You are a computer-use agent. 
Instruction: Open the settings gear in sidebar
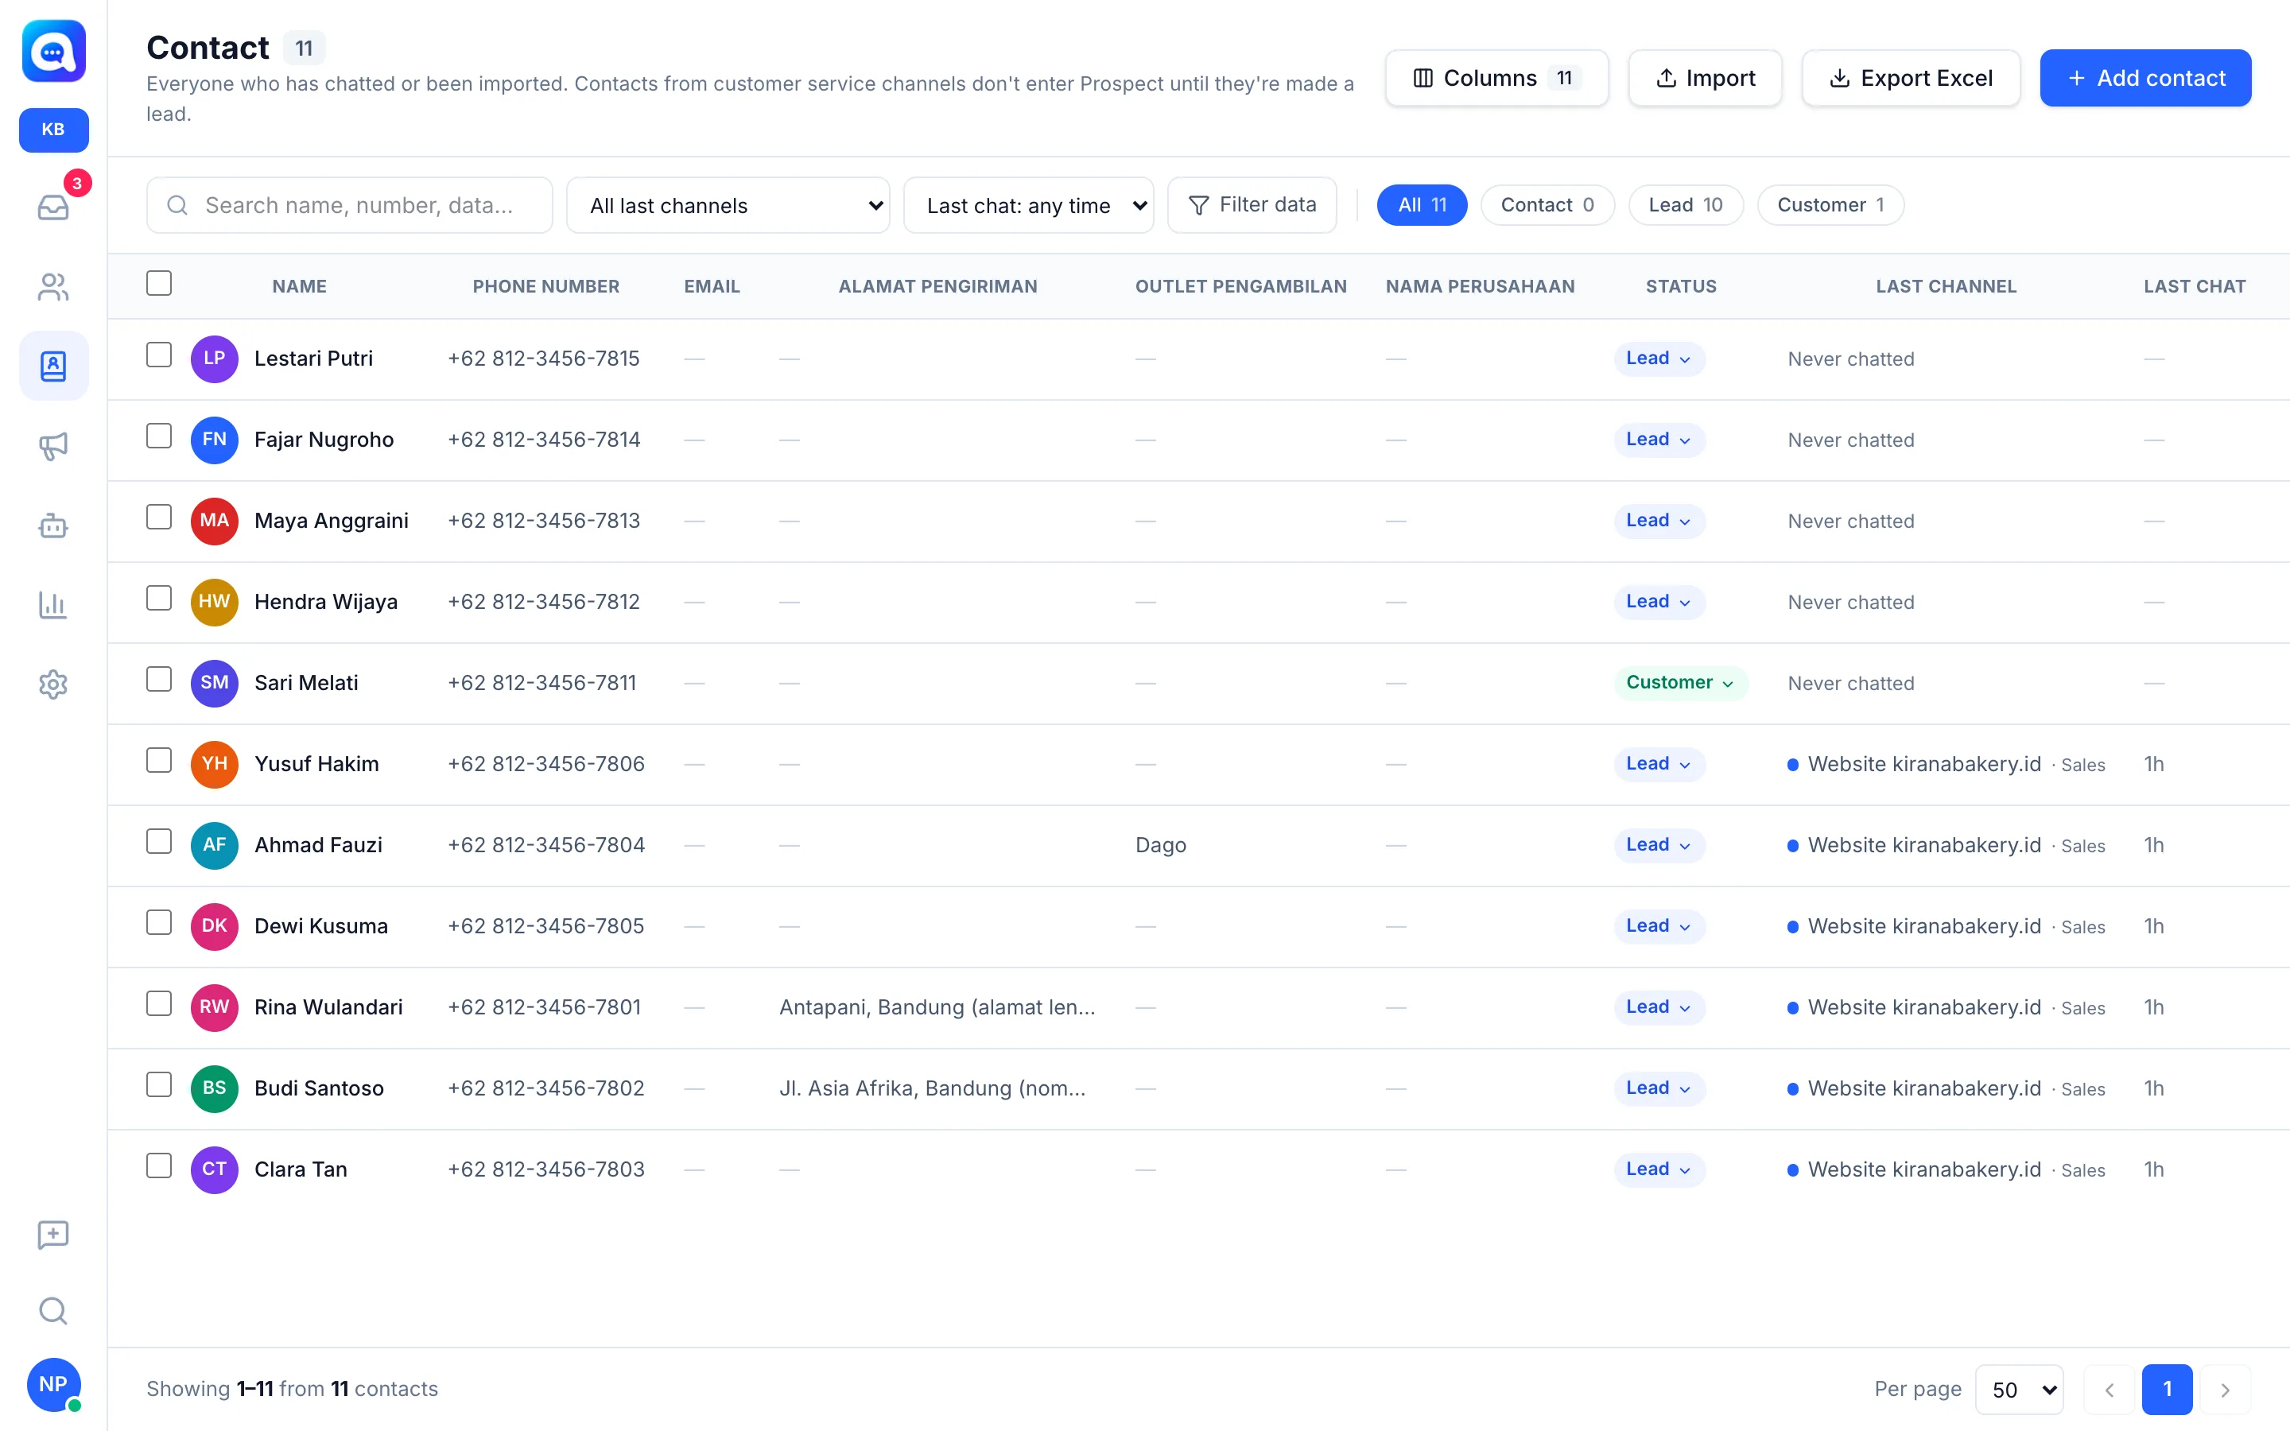(x=54, y=684)
